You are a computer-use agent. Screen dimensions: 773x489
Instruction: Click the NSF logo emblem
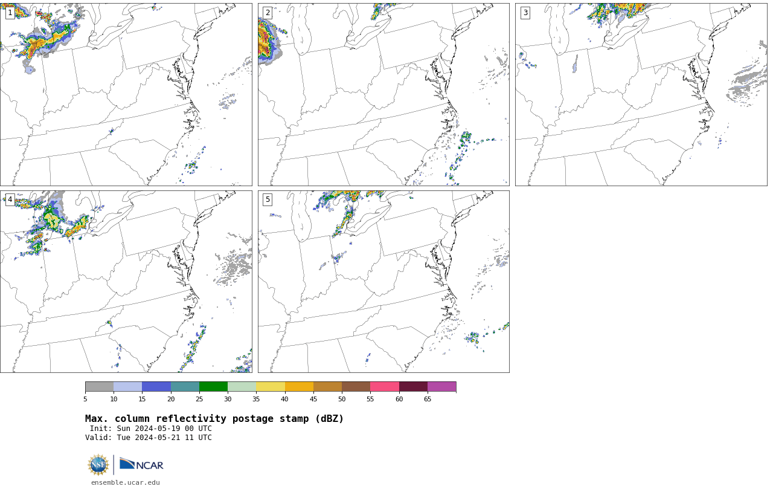click(x=98, y=465)
